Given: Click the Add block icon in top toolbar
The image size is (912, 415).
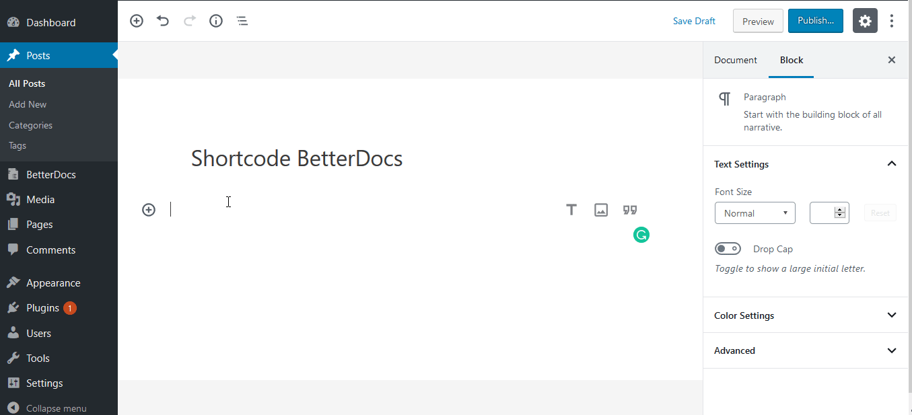Looking at the screenshot, I should pyautogui.click(x=137, y=21).
